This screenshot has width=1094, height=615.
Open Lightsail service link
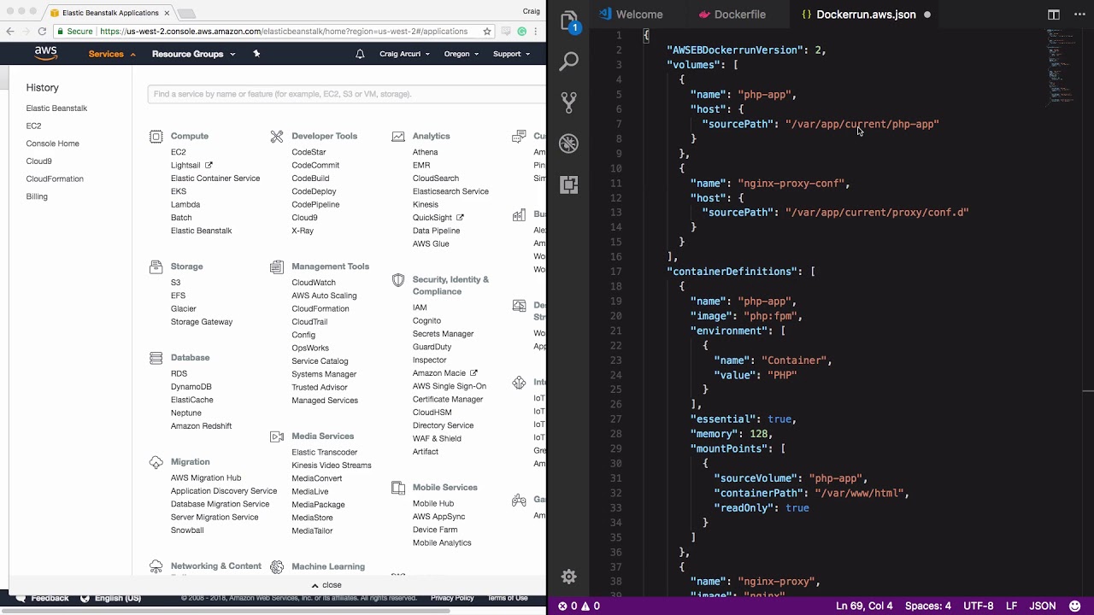(x=185, y=166)
